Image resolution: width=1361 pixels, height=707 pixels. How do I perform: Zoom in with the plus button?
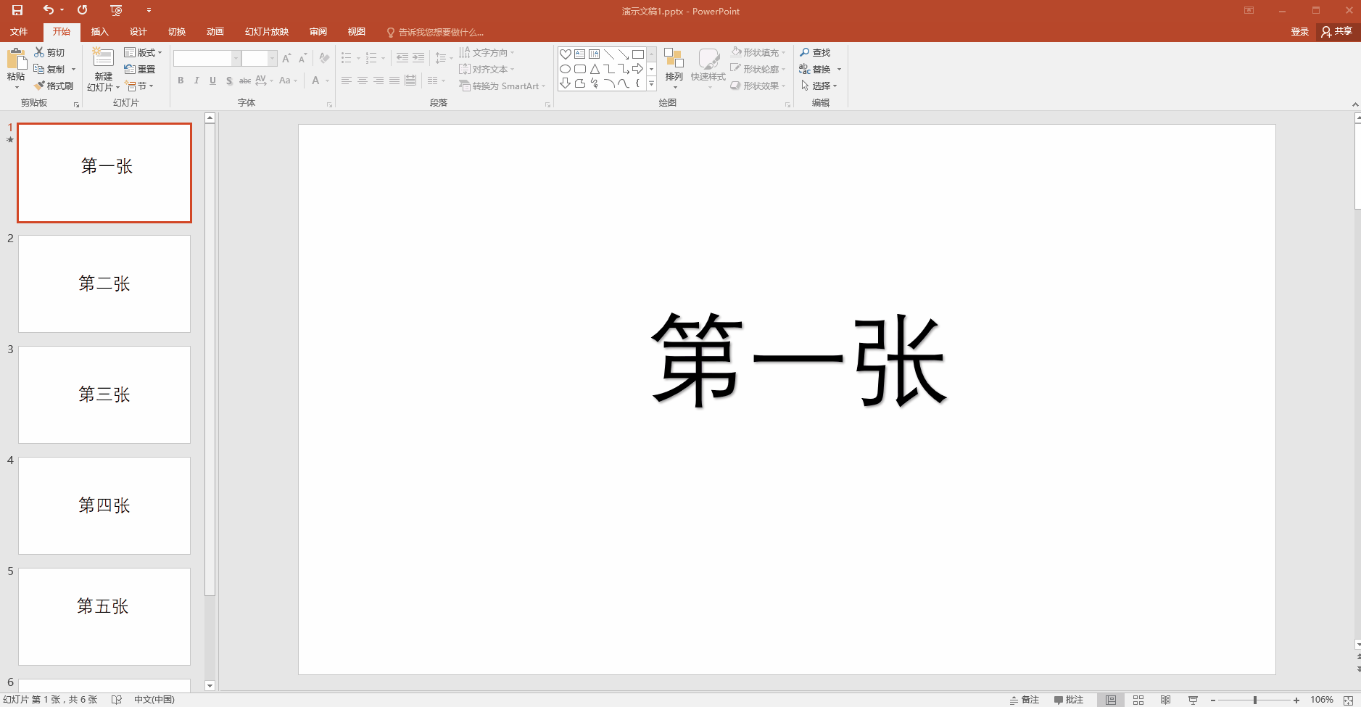tap(1296, 700)
